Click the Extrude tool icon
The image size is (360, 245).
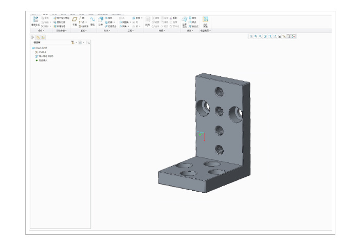[x=101, y=20]
